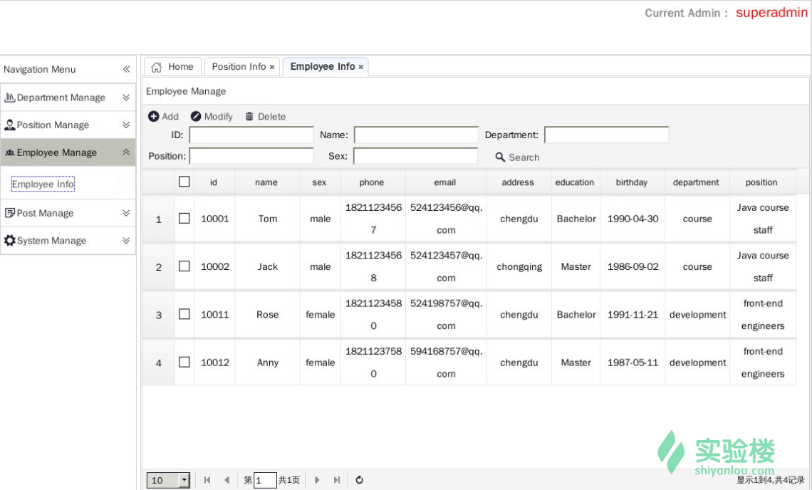
Task: Collapse Employee Manage menu section
Action: coord(126,152)
